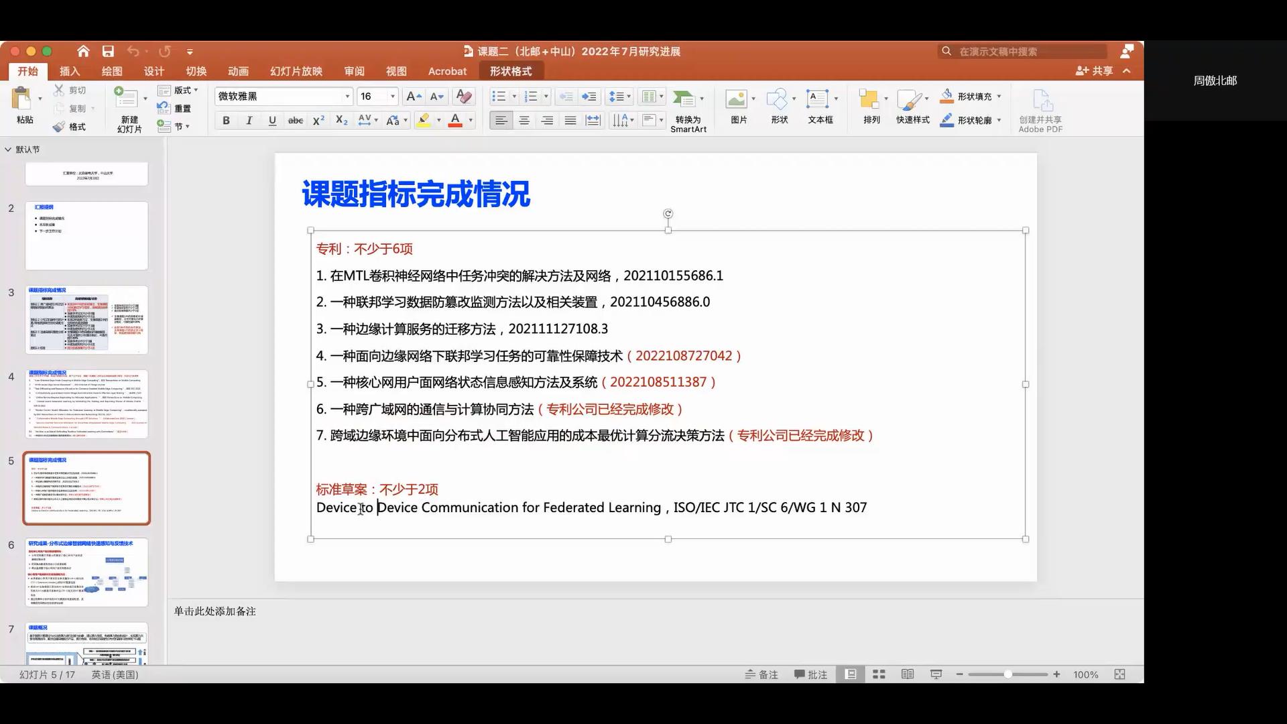The height and width of the screenshot is (724, 1287).
Task: Justify the text
Action: (x=570, y=121)
